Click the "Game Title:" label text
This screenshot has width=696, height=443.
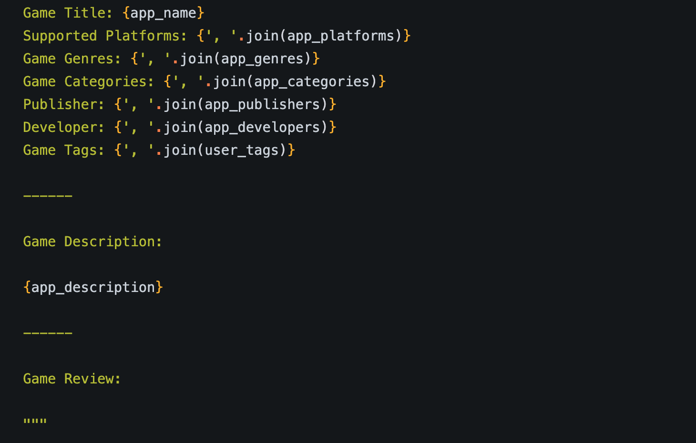pyautogui.click(x=67, y=13)
